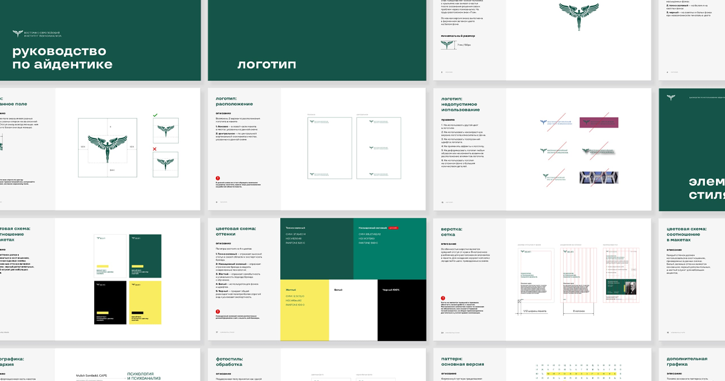
Task: Click the red warning icon on grid layout slide
Action: point(443,298)
